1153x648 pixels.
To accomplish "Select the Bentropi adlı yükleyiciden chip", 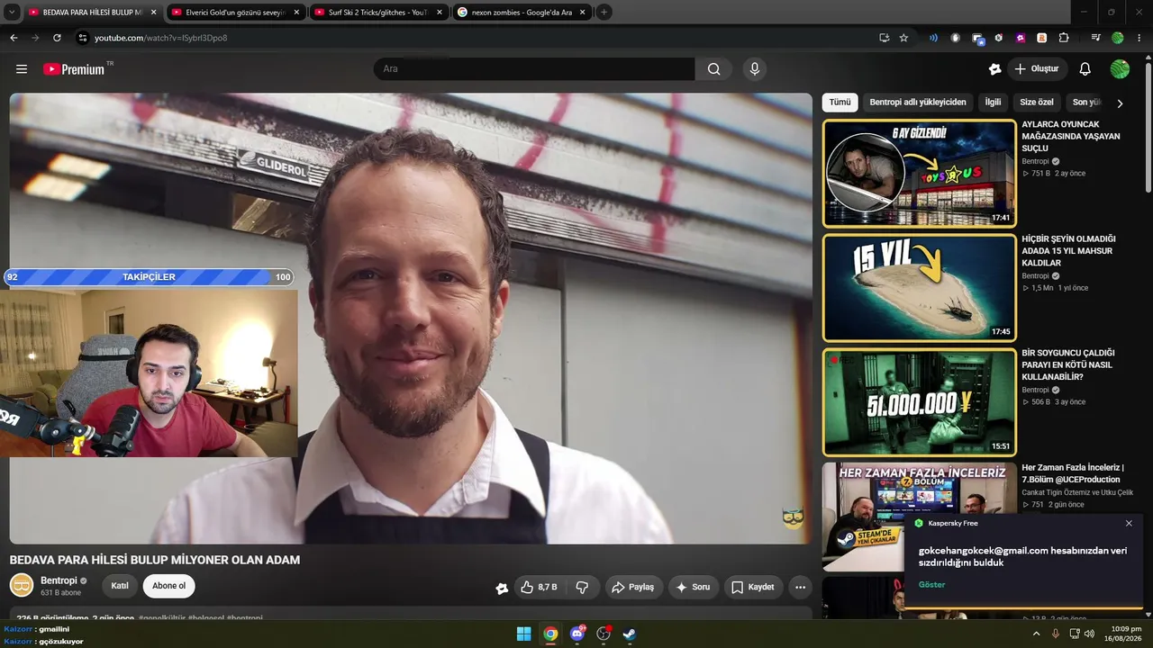I will point(918,103).
